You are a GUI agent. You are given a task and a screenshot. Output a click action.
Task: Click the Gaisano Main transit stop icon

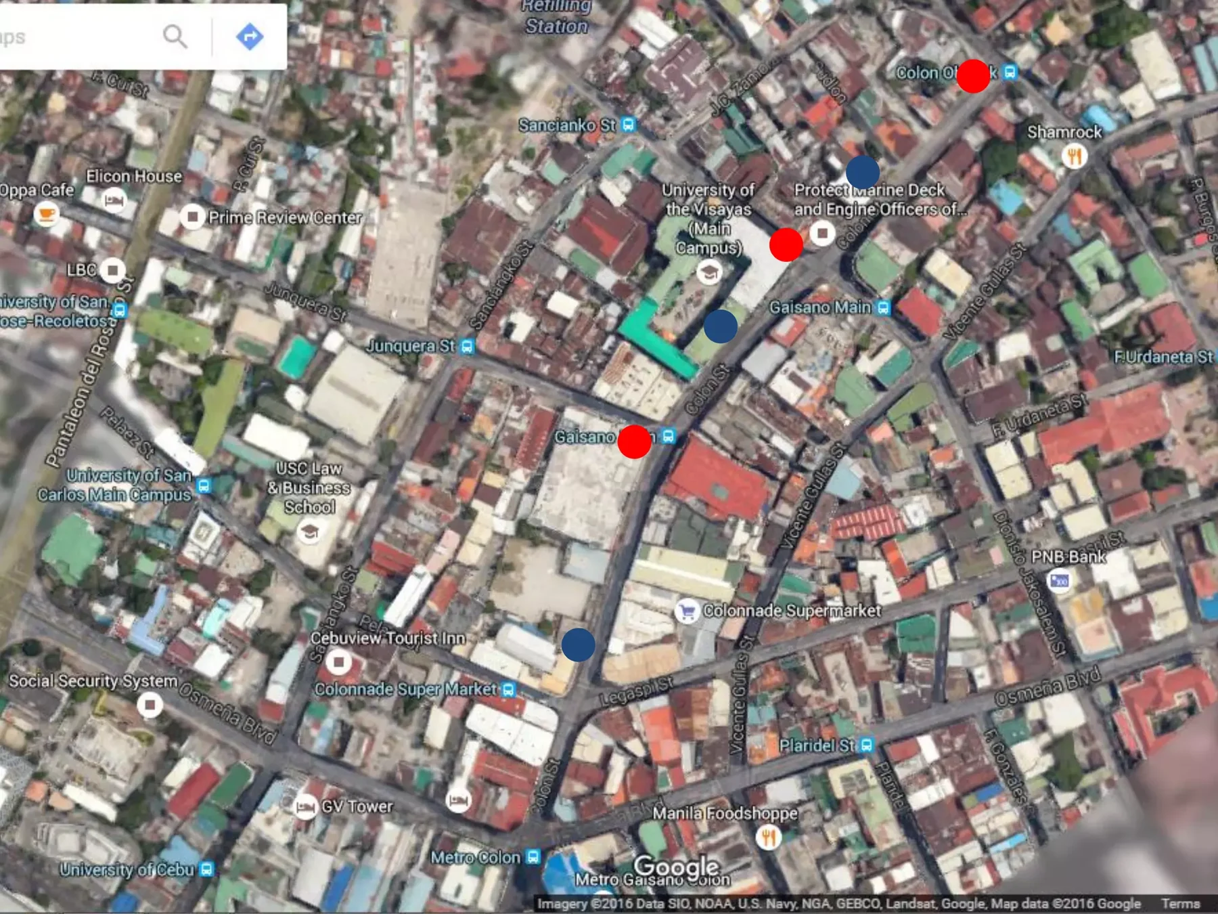[x=883, y=308]
